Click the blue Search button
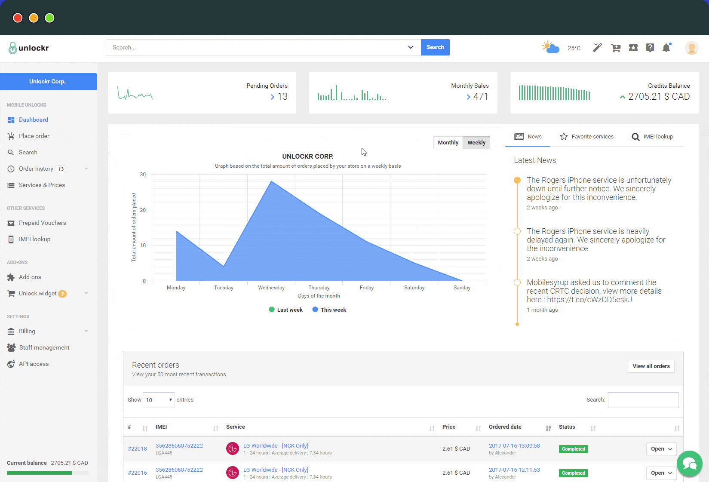709x482 pixels. pos(435,47)
